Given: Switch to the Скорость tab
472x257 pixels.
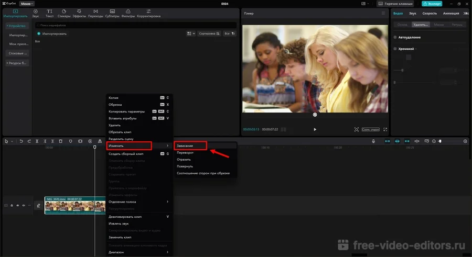Looking at the screenshot, I should tap(430, 13).
